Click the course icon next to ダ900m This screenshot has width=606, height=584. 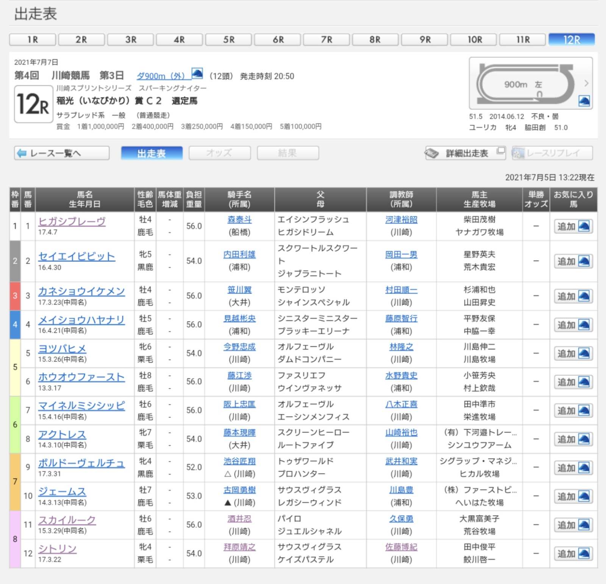coord(197,73)
